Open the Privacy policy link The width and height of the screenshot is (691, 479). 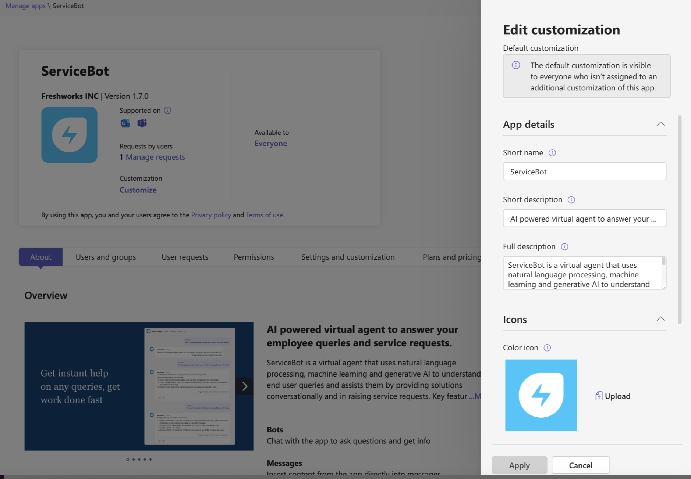click(211, 215)
